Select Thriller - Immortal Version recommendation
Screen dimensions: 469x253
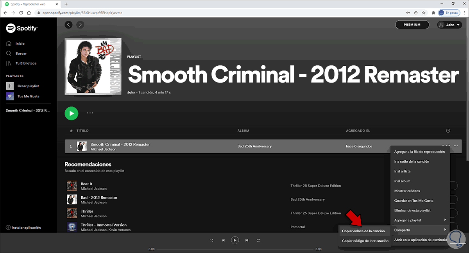pos(104,225)
